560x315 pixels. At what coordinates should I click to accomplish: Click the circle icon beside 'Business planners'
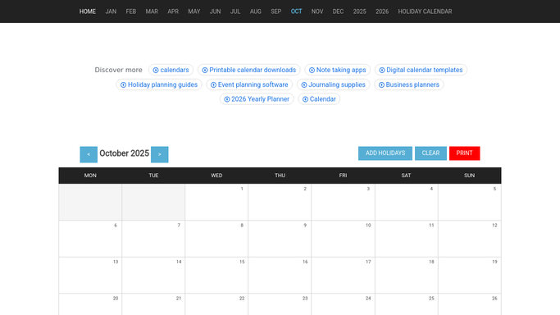[x=381, y=85]
